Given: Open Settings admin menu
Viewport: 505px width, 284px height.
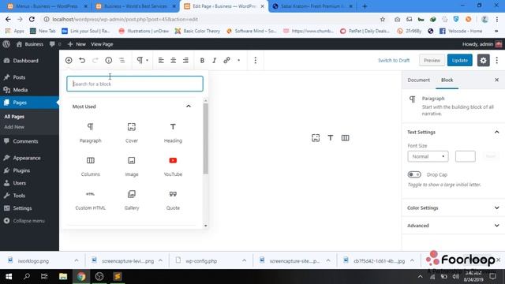Looking at the screenshot, I should point(22,208).
